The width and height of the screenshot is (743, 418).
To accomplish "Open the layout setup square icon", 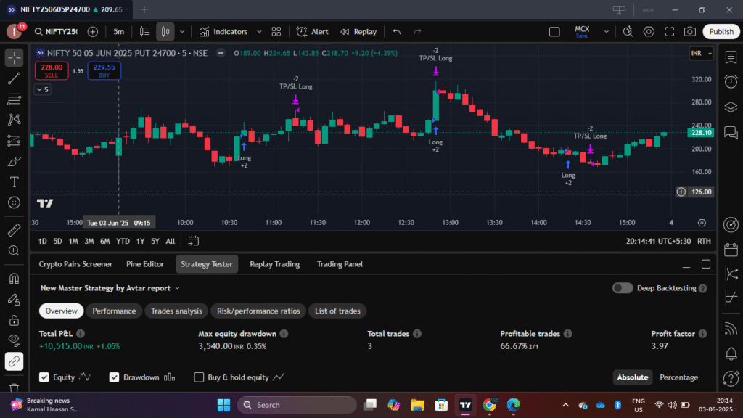I will click(x=554, y=32).
